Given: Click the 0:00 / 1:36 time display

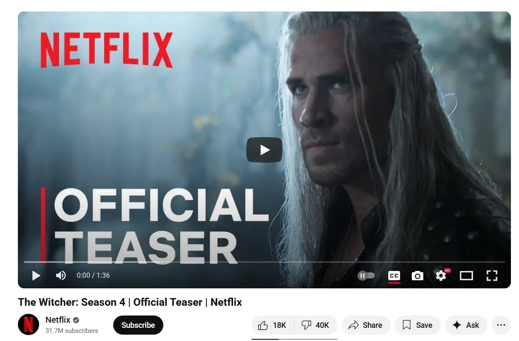Looking at the screenshot, I should click(x=93, y=276).
